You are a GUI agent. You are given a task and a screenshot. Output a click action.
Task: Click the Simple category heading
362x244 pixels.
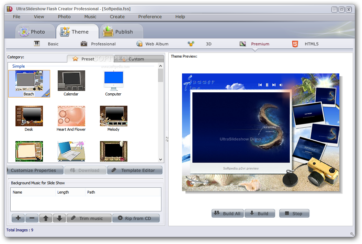pyautogui.click(x=19, y=66)
